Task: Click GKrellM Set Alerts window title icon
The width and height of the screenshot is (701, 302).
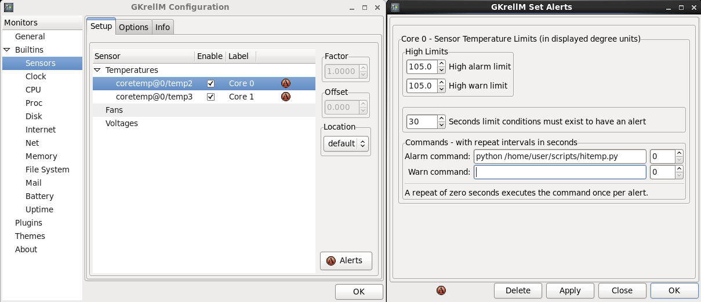Action: [x=395, y=7]
